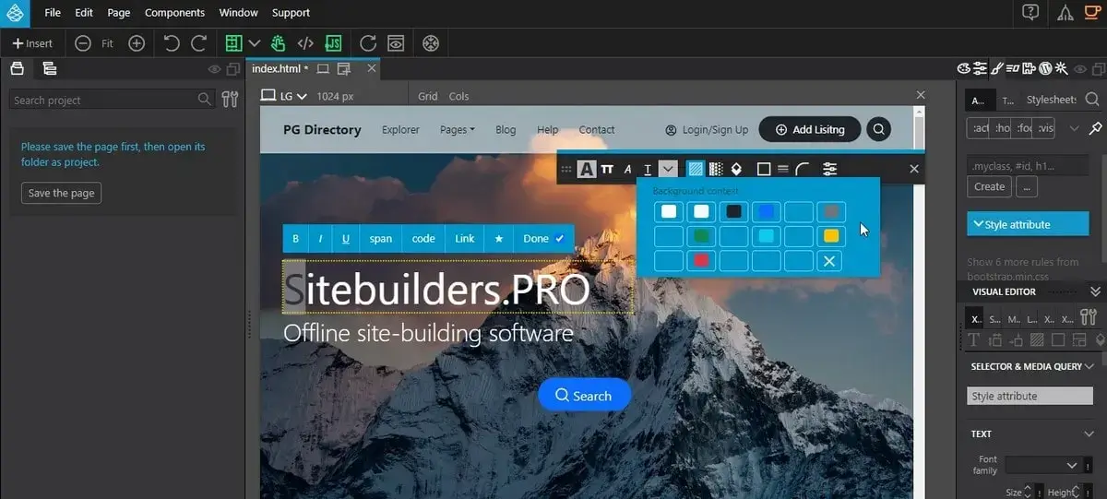1107x499 pixels.
Task: Click the Create rule button
Action: (989, 186)
